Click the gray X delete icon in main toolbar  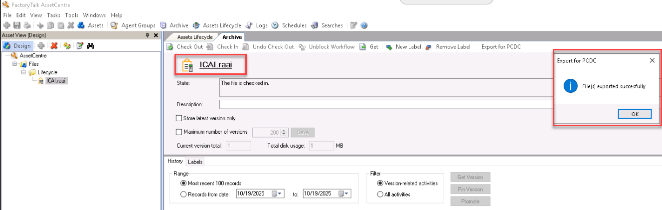(x=70, y=25)
